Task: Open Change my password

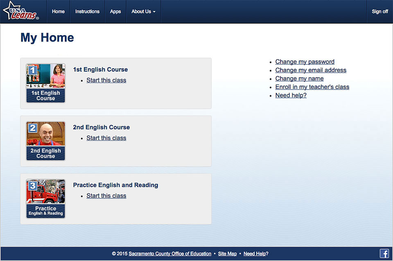Action: pos(305,61)
